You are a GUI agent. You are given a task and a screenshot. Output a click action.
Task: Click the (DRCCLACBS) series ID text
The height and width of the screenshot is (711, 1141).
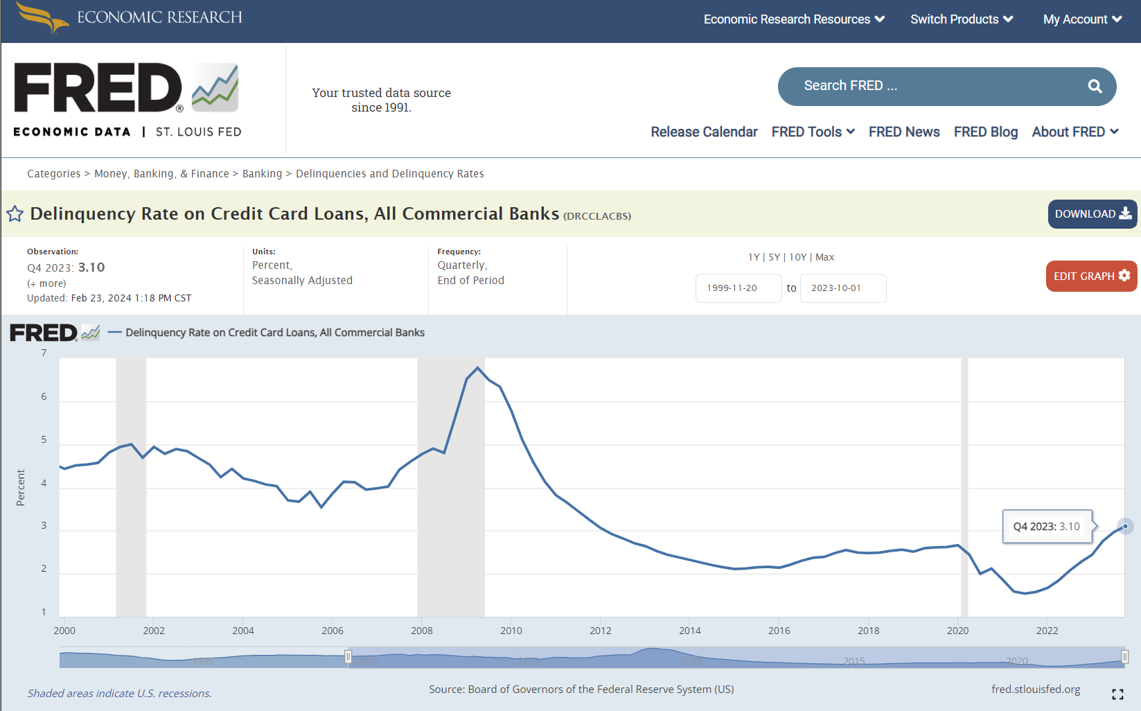coord(597,216)
